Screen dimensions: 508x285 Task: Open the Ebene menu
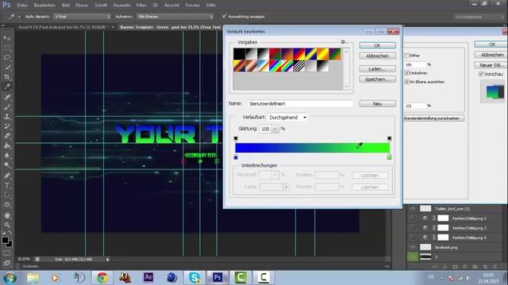pyautogui.click(x=82, y=6)
